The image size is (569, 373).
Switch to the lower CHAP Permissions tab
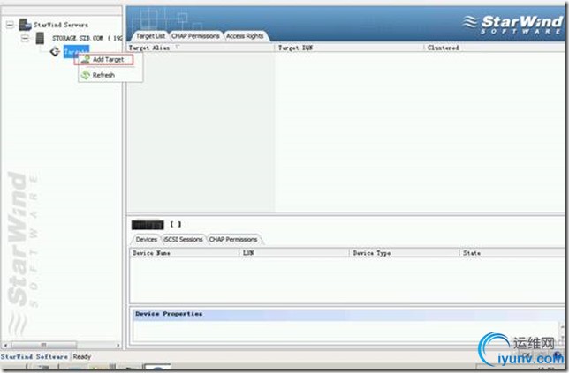[233, 239]
